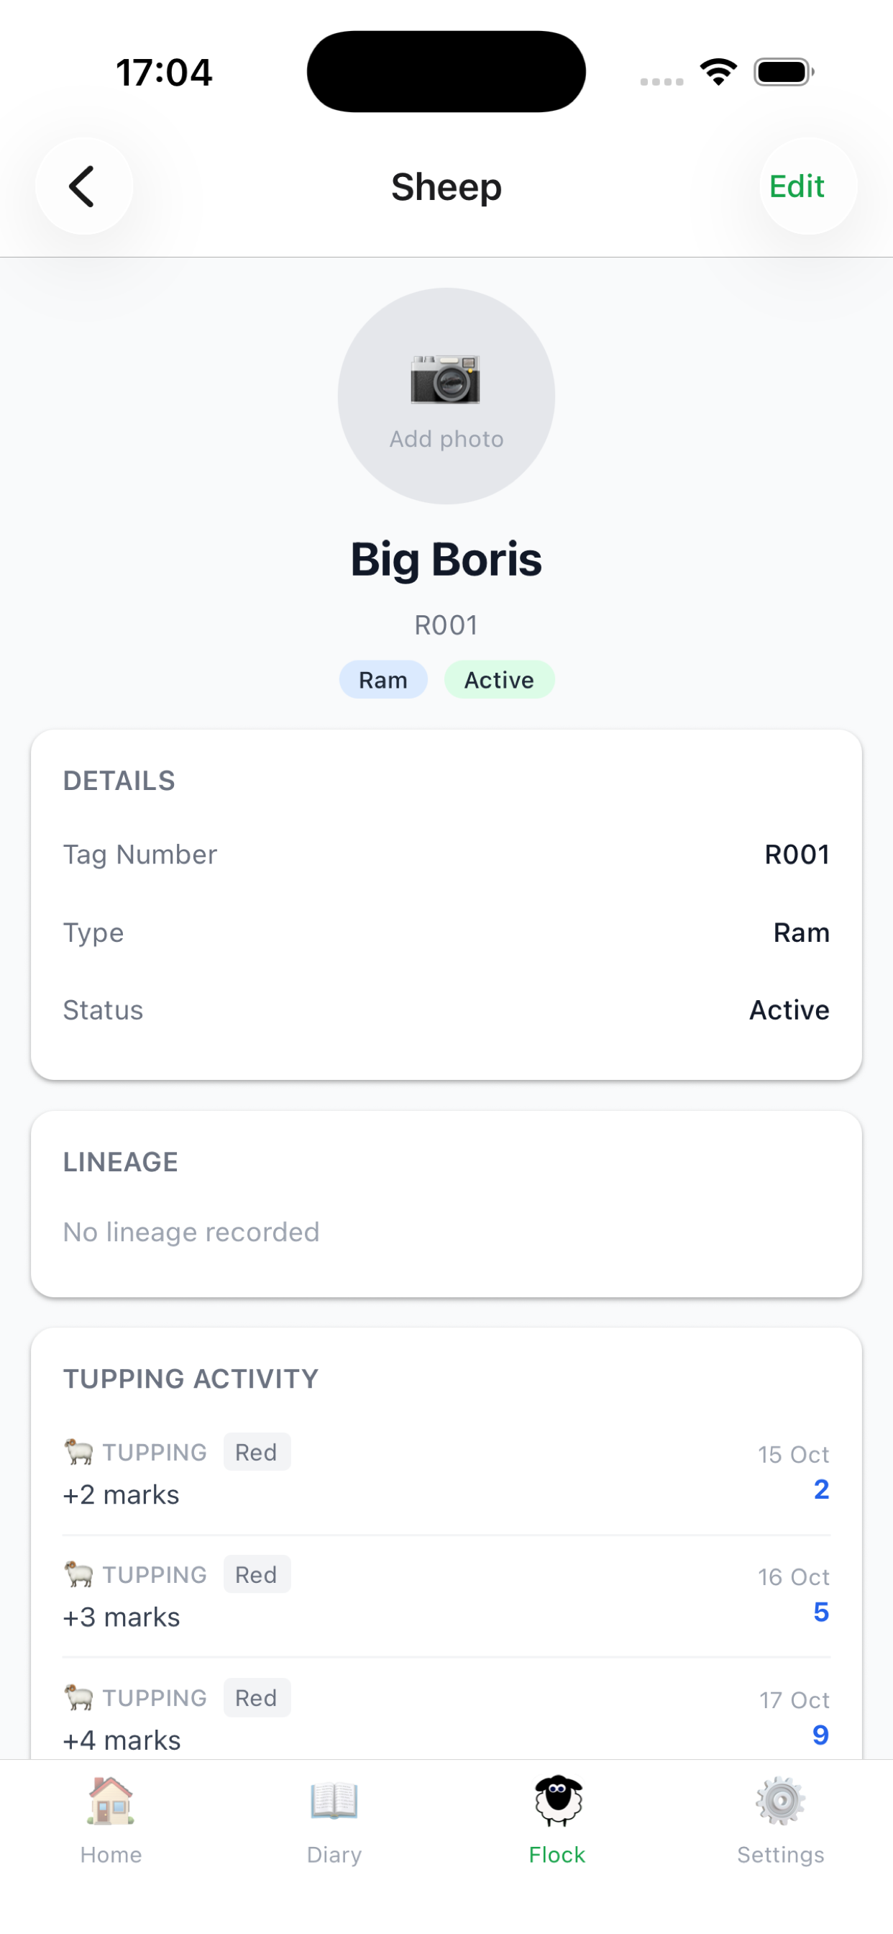Image resolution: width=893 pixels, height=1934 pixels.
Task: Click the Edit button
Action: [x=808, y=186]
